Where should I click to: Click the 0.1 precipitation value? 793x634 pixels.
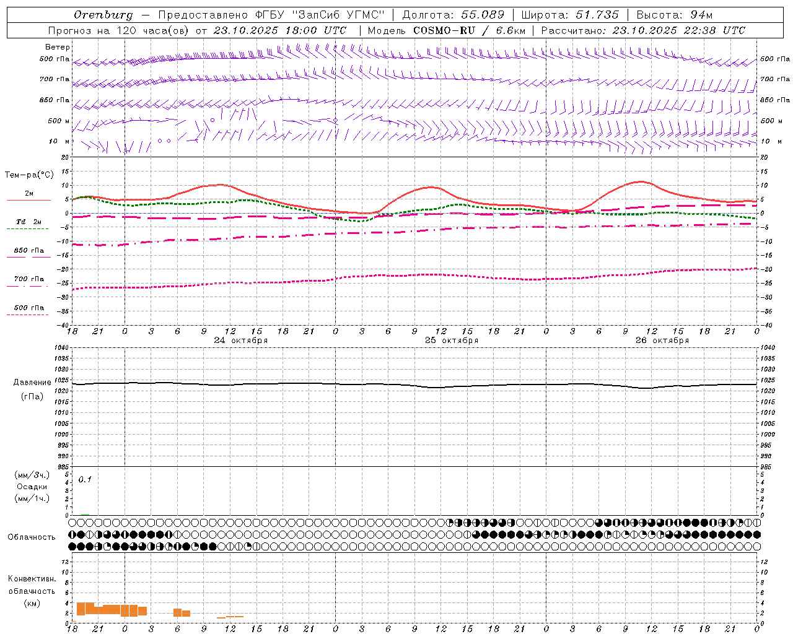pos(85,480)
